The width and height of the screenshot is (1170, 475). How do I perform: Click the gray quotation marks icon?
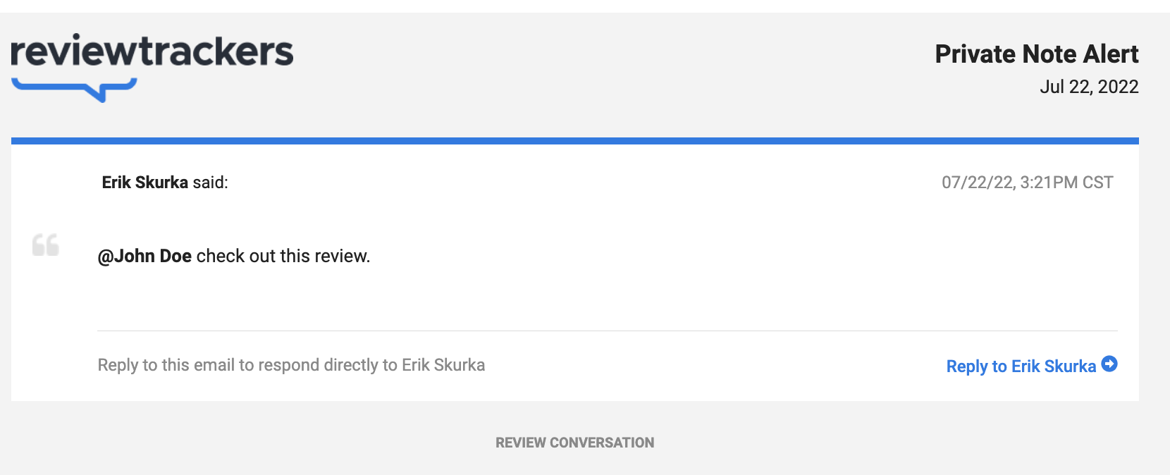click(x=46, y=245)
